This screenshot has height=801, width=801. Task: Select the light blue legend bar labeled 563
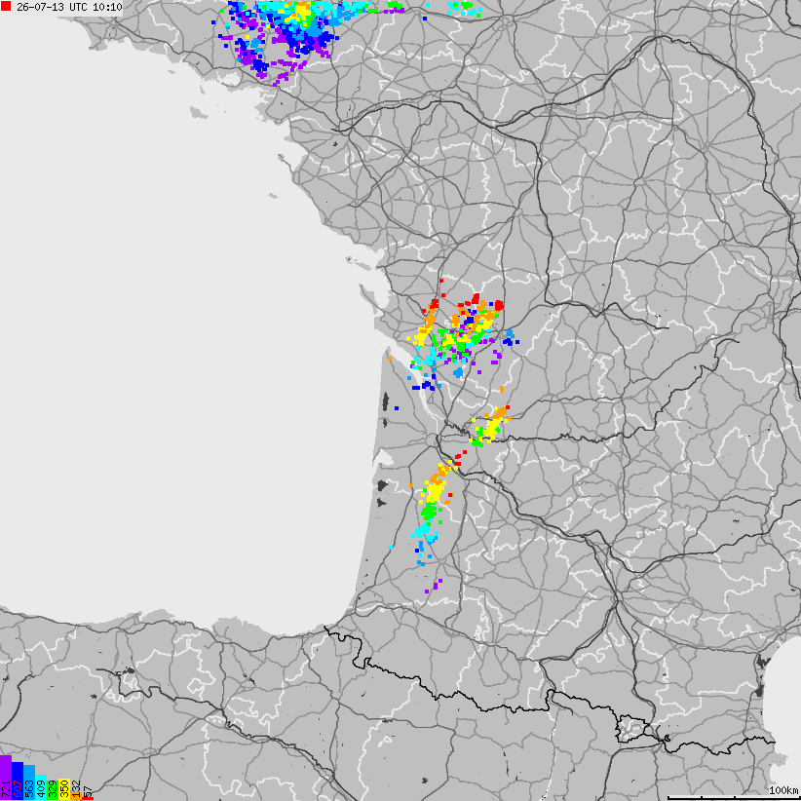[29, 782]
